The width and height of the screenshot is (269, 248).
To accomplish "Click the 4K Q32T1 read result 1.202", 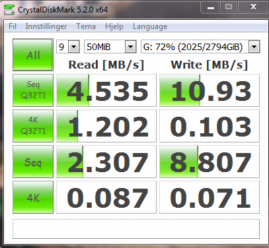I will coord(106,126).
